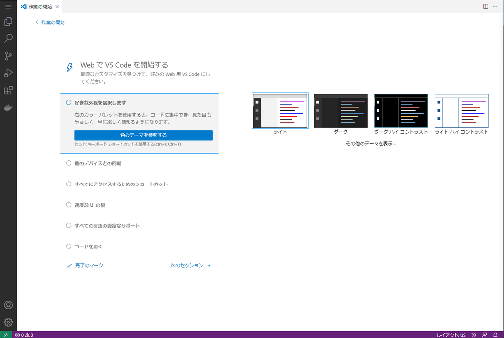This screenshot has height=338, width=504.
Task: Open the Explorer view in the activity bar
Action: pyautogui.click(x=8, y=21)
